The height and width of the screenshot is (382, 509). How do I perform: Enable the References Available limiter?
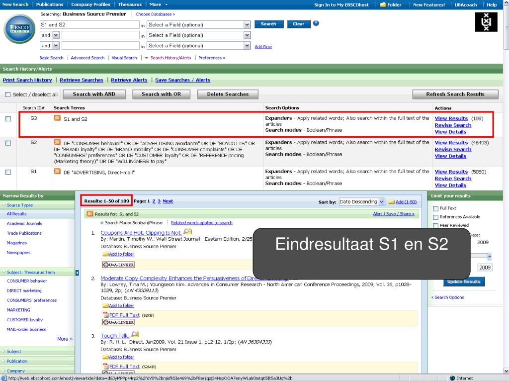[x=435, y=217]
